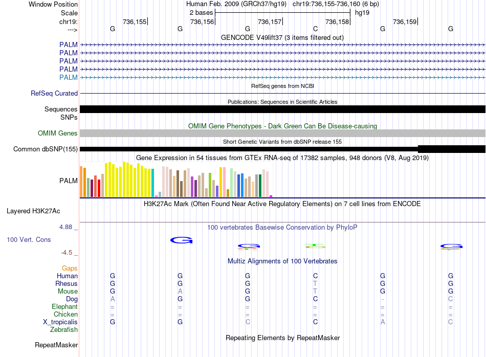Click the Rhesus T base in alignment
The height and width of the screenshot is (357, 486).
[x=315, y=283]
